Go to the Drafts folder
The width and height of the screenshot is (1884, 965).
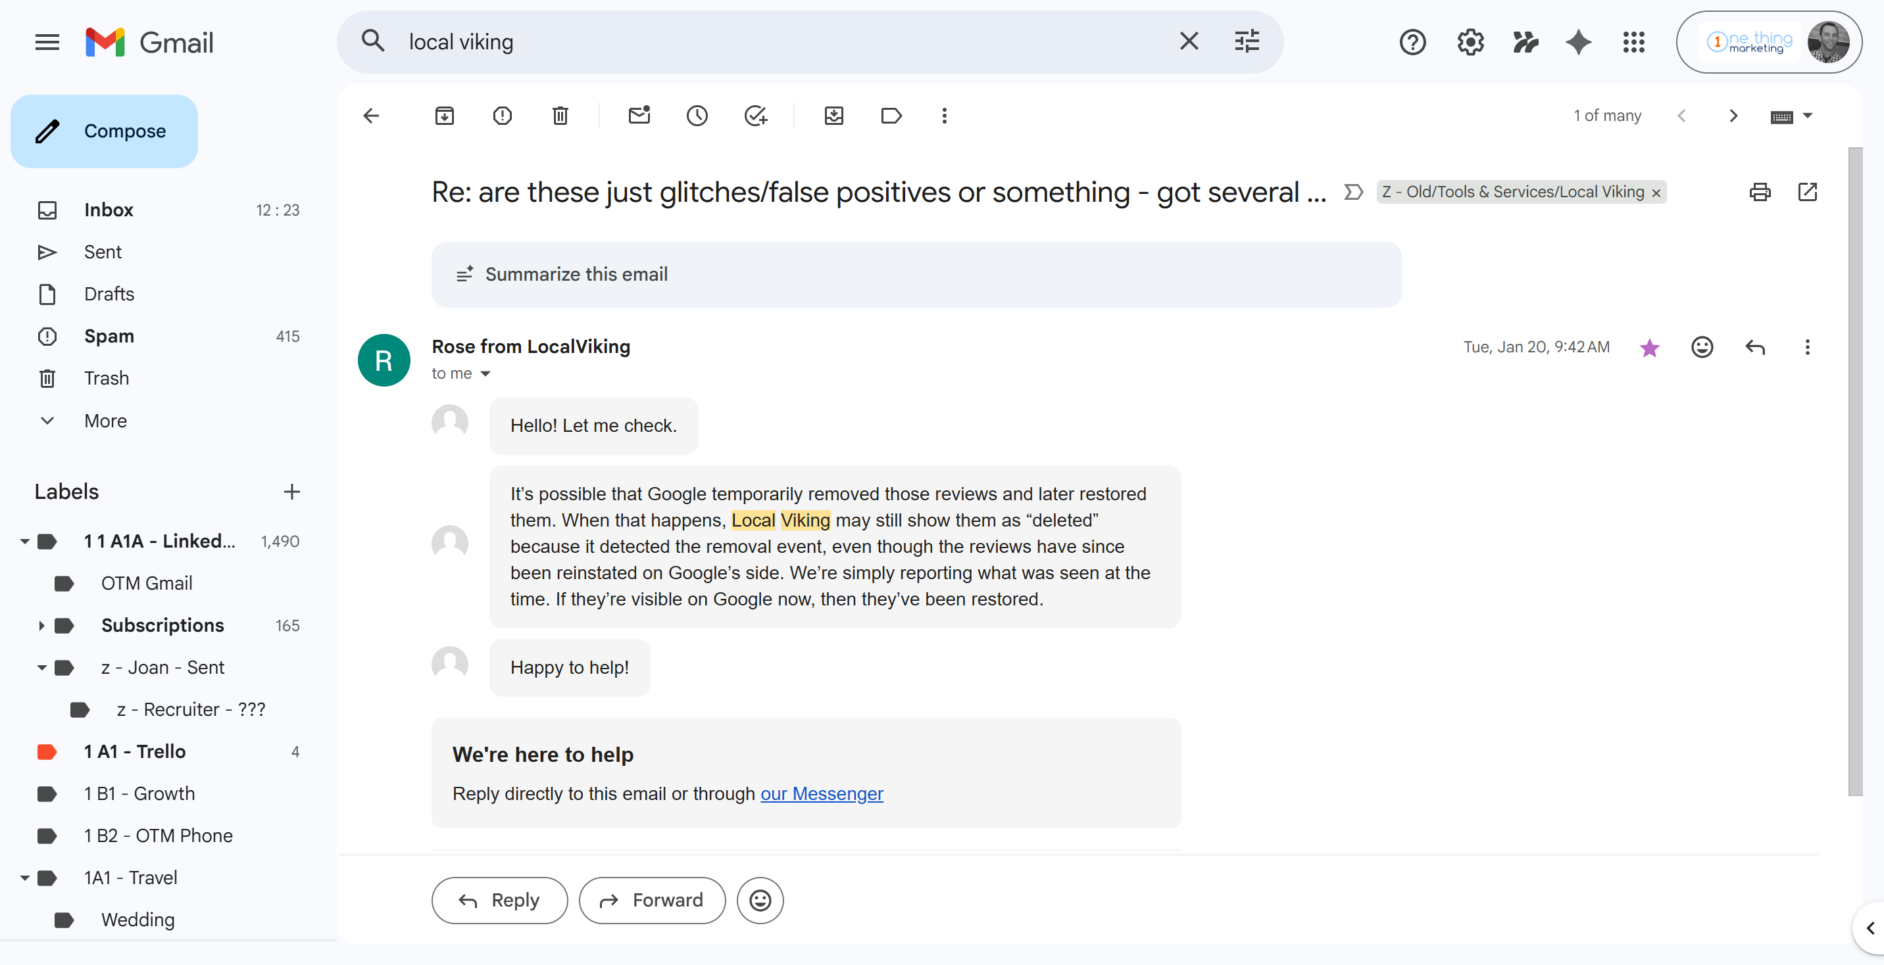109,294
